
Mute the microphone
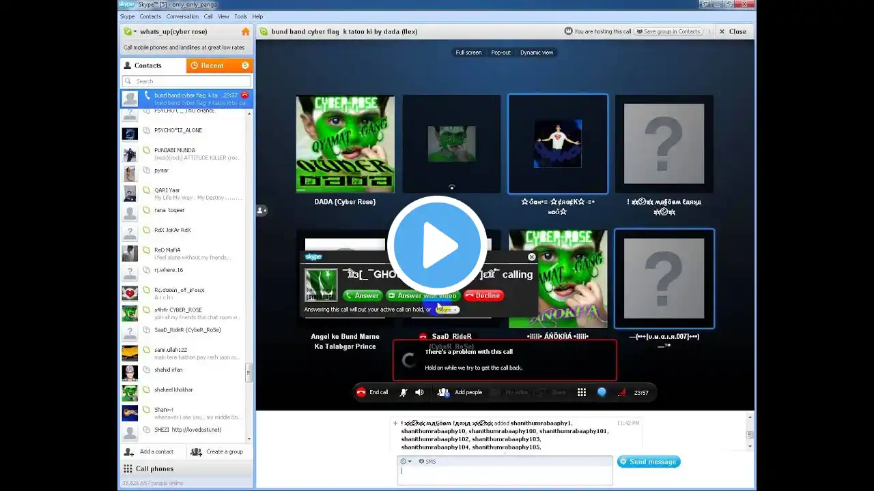(403, 392)
